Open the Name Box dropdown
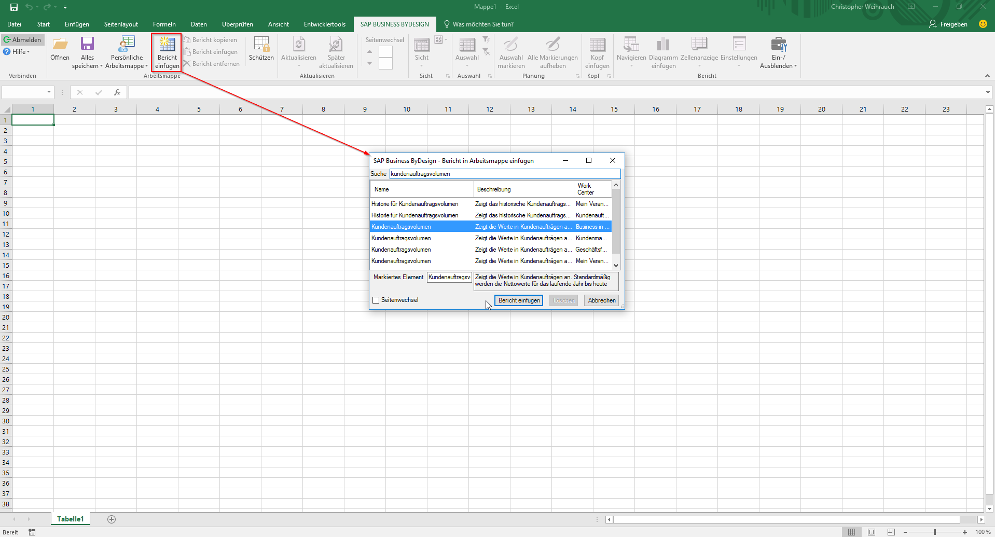995x537 pixels. point(49,92)
